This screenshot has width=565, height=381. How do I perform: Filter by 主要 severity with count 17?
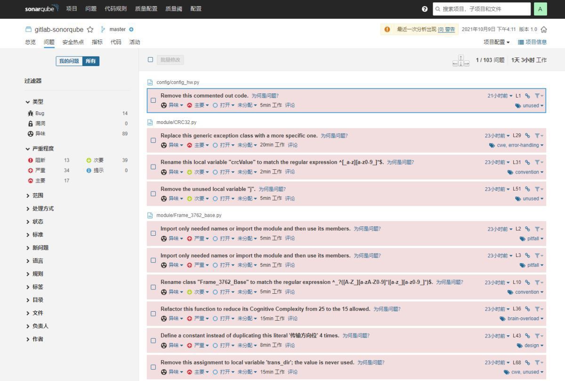point(48,181)
